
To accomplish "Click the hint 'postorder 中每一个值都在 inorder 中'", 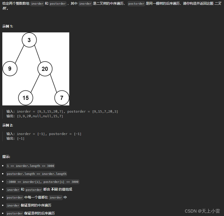I will 37,197.
